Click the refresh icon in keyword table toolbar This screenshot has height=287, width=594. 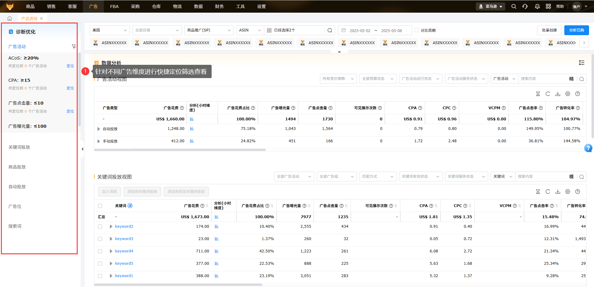click(x=548, y=192)
